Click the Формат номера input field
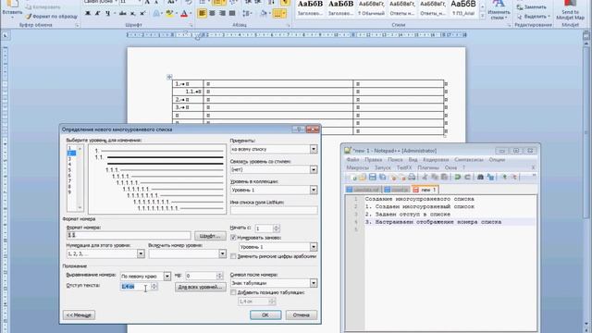The image size is (592, 333). click(129, 235)
